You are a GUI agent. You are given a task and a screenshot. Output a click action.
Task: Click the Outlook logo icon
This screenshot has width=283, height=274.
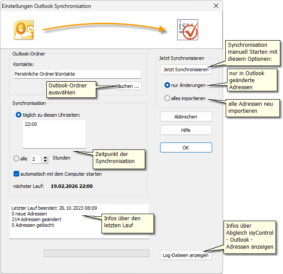point(23,30)
